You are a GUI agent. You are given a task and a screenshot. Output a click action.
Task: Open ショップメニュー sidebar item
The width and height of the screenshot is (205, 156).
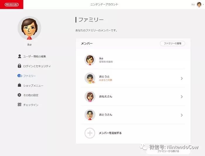coord(33,86)
